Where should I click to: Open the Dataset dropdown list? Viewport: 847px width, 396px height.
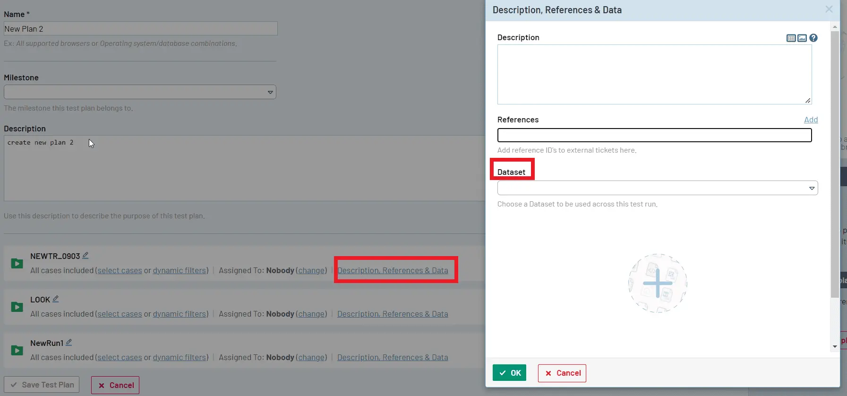coord(658,188)
